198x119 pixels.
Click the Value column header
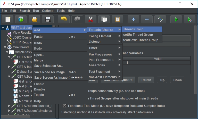(x=158, y=59)
